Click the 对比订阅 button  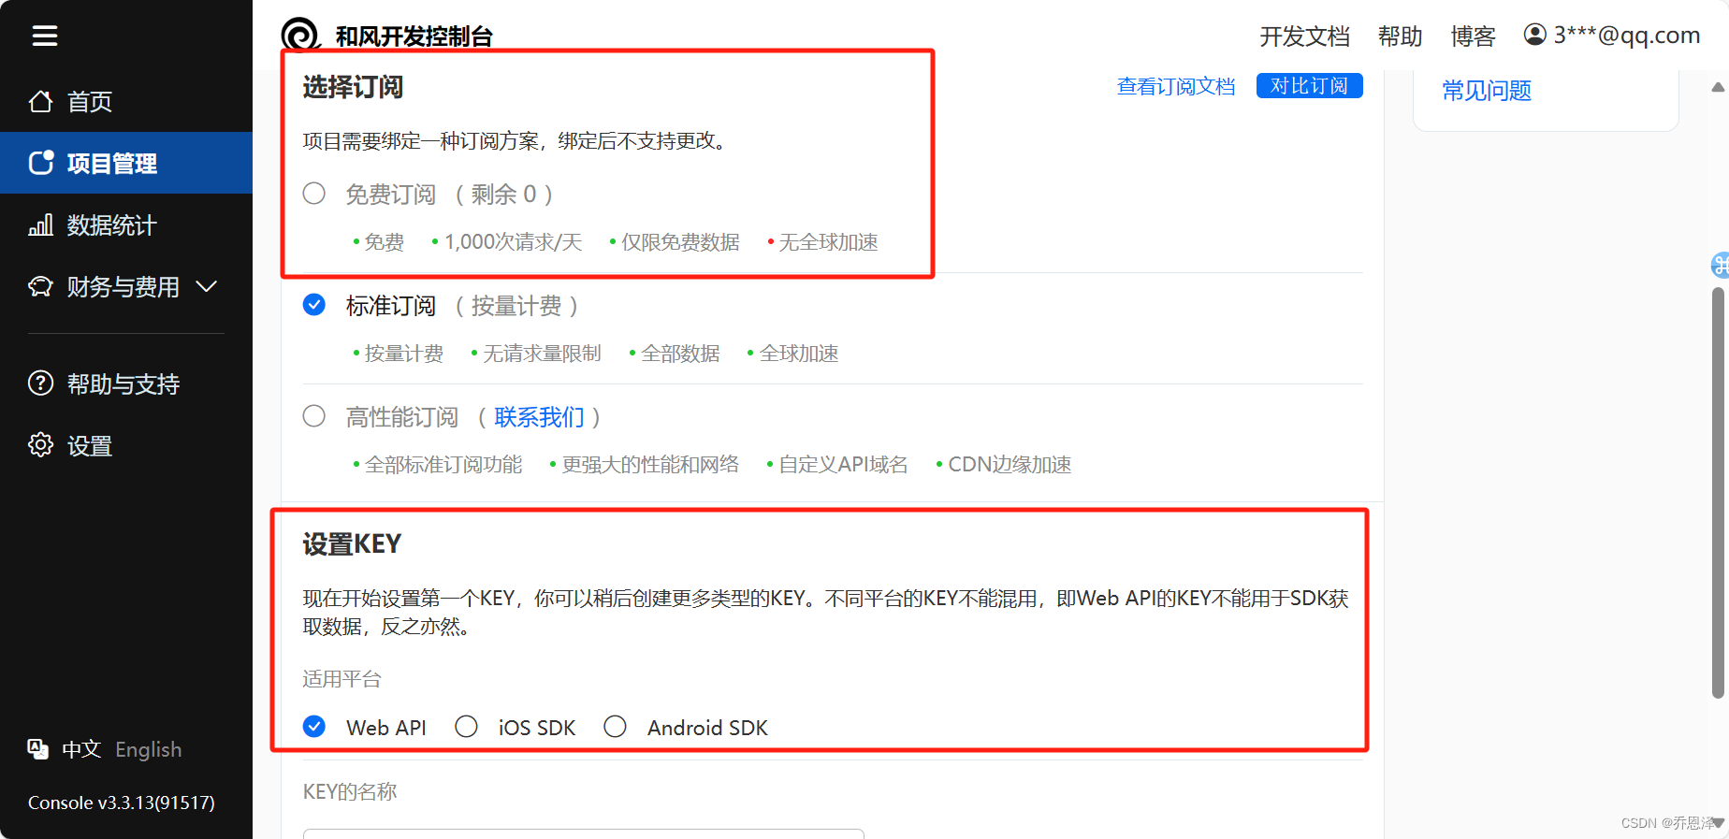(x=1309, y=85)
